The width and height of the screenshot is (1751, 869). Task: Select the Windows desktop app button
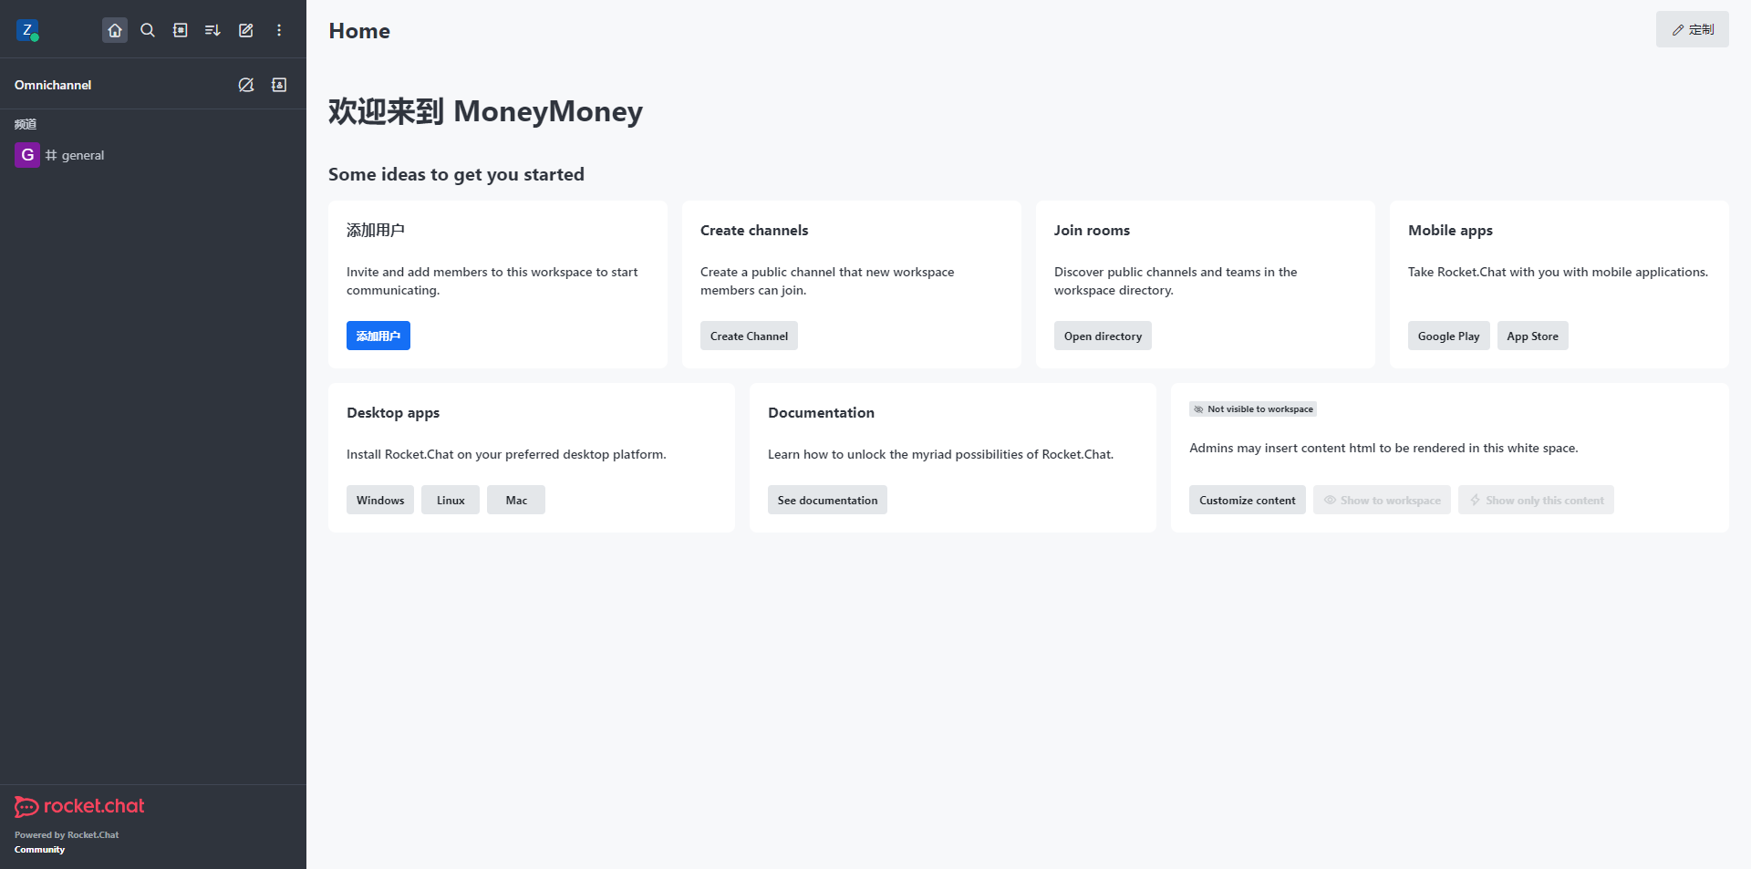click(x=380, y=500)
